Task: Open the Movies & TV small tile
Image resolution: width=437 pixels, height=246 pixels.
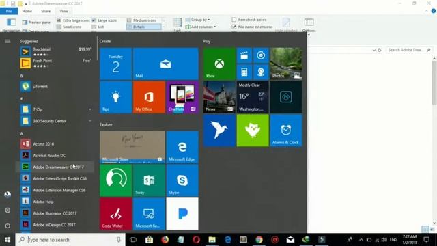Action: pyautogui.click(x=244, y=55)
